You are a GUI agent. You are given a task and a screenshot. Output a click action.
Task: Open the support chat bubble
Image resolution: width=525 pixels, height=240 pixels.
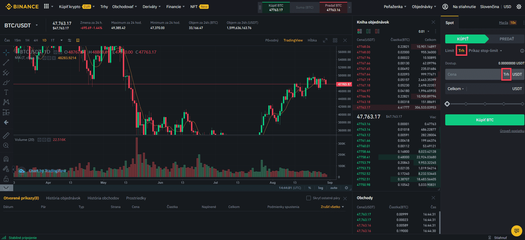click(x=516, y=231)
